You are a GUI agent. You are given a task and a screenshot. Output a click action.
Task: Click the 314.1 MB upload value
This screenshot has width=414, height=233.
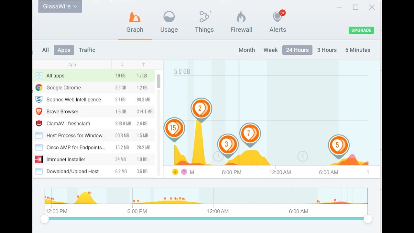[145, 112]
